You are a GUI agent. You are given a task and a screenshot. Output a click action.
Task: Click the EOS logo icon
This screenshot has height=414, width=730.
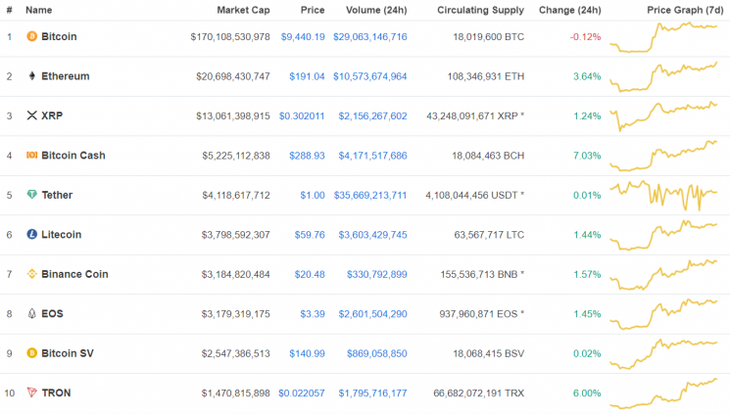(x=31, y=313)
